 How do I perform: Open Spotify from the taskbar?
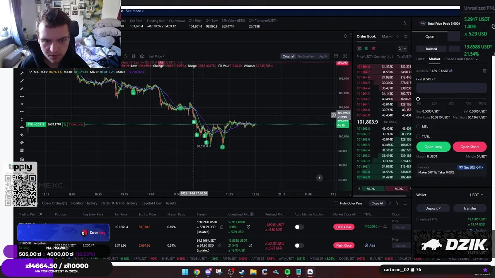[x=287, y=272]
